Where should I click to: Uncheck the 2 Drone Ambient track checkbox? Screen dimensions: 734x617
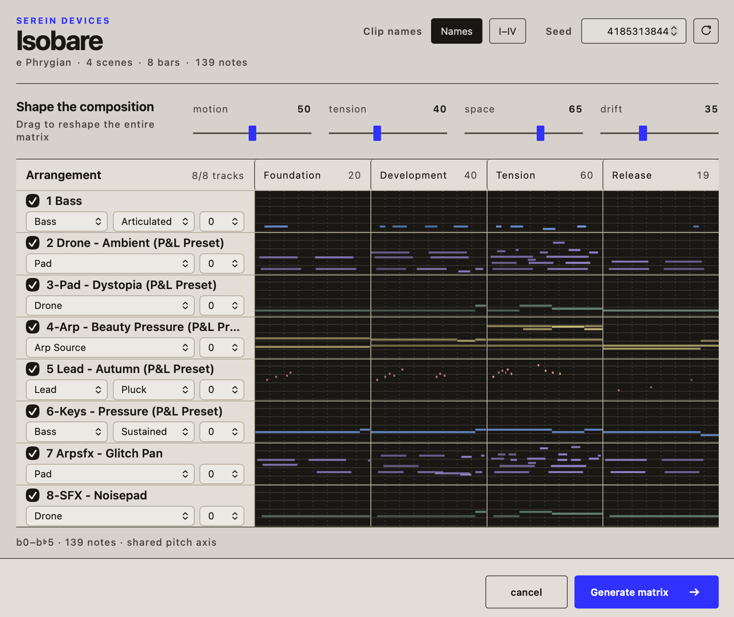click(33, 243)
